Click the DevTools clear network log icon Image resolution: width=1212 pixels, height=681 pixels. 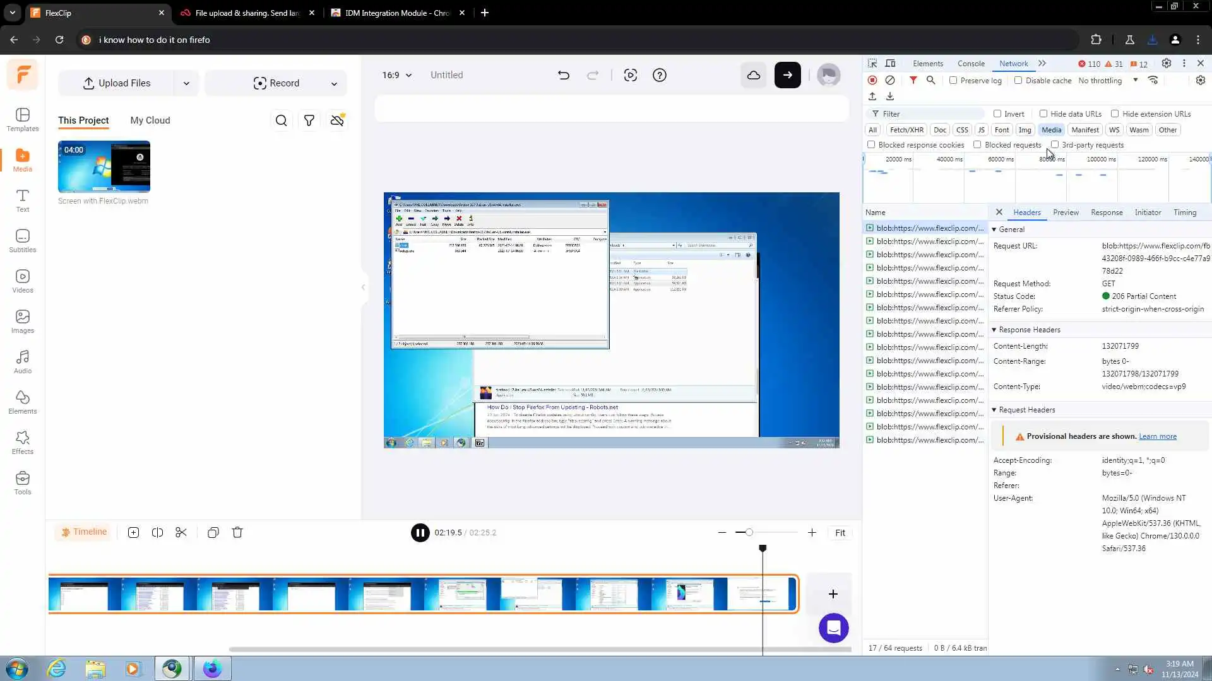pos(890,80)
